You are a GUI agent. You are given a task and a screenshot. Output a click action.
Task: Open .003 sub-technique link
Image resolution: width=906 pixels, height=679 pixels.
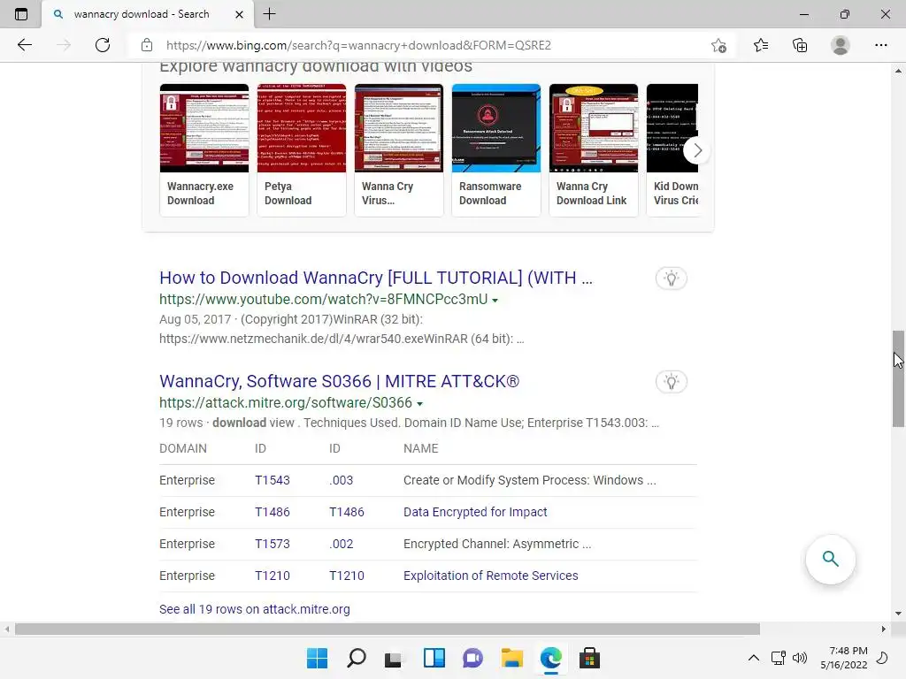click(341, 480)
